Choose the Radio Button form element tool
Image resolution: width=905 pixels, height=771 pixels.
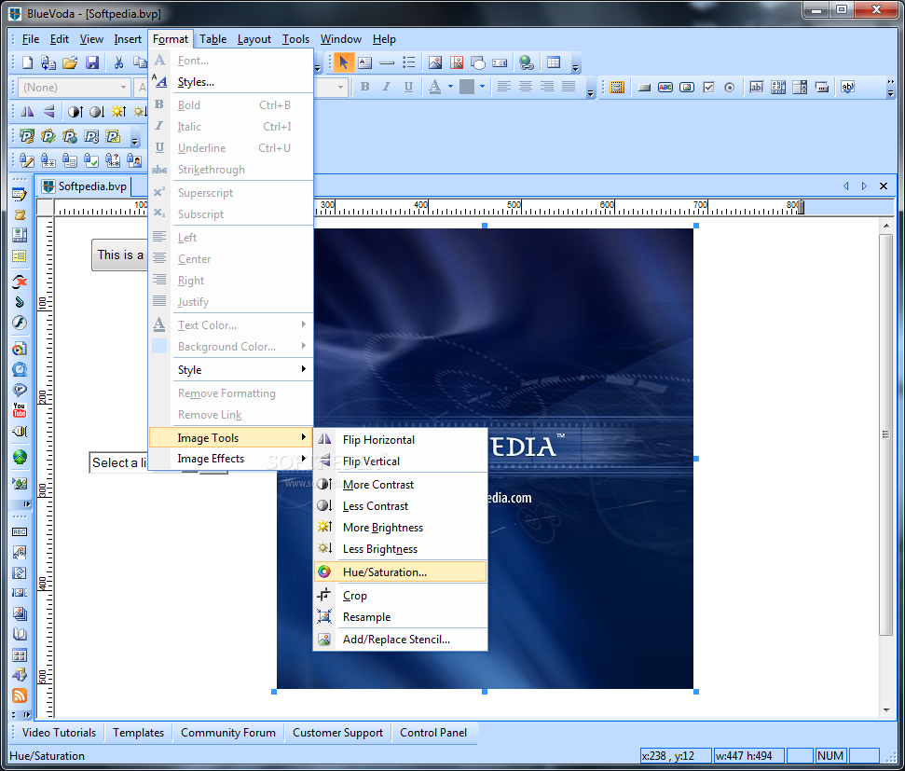(730, 88)
